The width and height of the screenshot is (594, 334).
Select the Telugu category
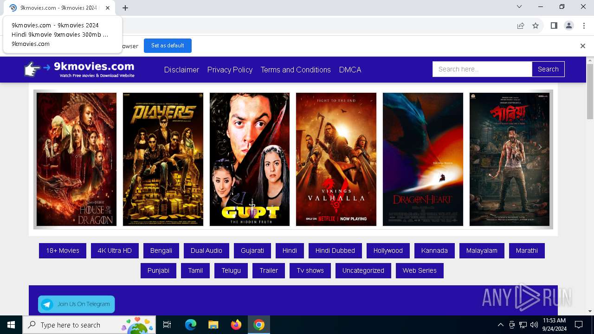click(231, 270)
